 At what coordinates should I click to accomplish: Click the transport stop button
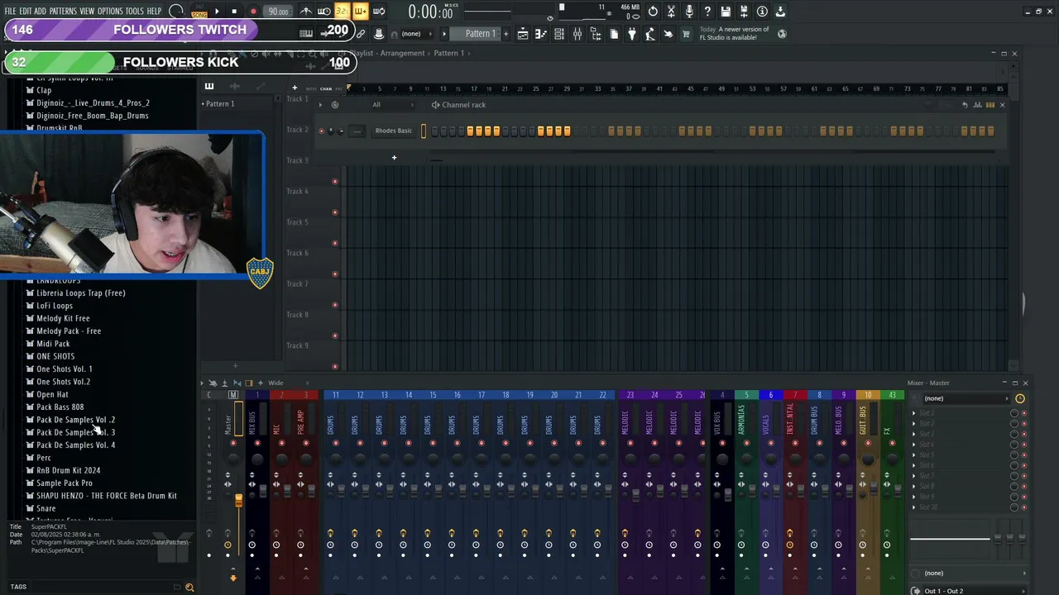(x=234, y=11)
